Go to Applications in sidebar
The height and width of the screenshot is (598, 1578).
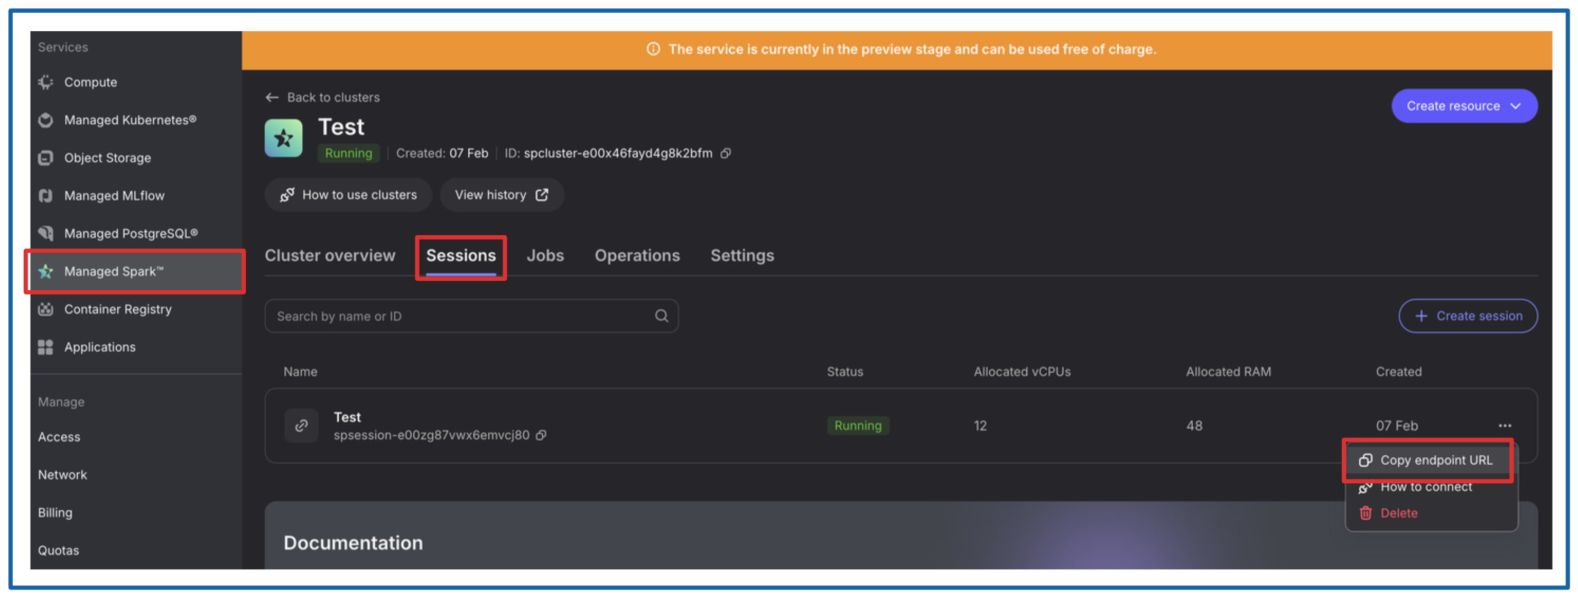coord(100,347)
